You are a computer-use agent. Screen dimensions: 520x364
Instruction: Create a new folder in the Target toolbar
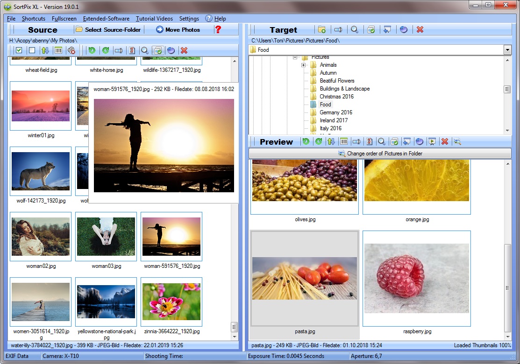(322, 29)
